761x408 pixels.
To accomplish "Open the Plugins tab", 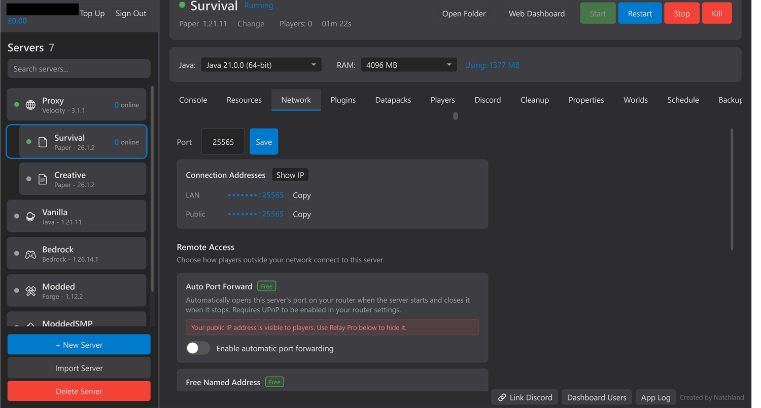I will point(343,100).
